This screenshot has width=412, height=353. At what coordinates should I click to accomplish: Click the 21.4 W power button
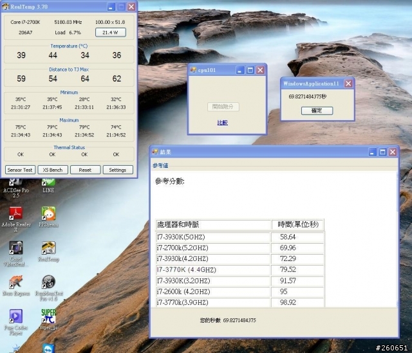[x=111, y=32]
